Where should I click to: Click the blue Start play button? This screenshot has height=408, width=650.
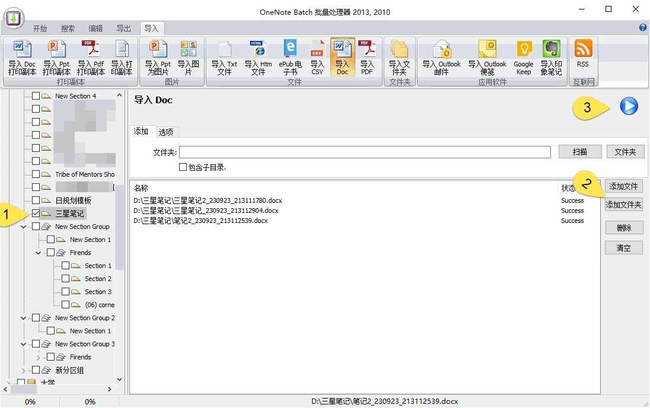[629, 106]
